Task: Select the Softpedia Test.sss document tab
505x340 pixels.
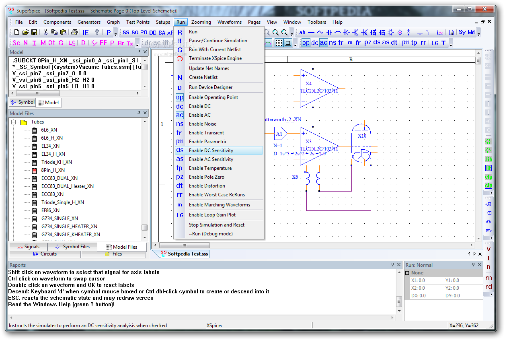Action: coord(185,254)
